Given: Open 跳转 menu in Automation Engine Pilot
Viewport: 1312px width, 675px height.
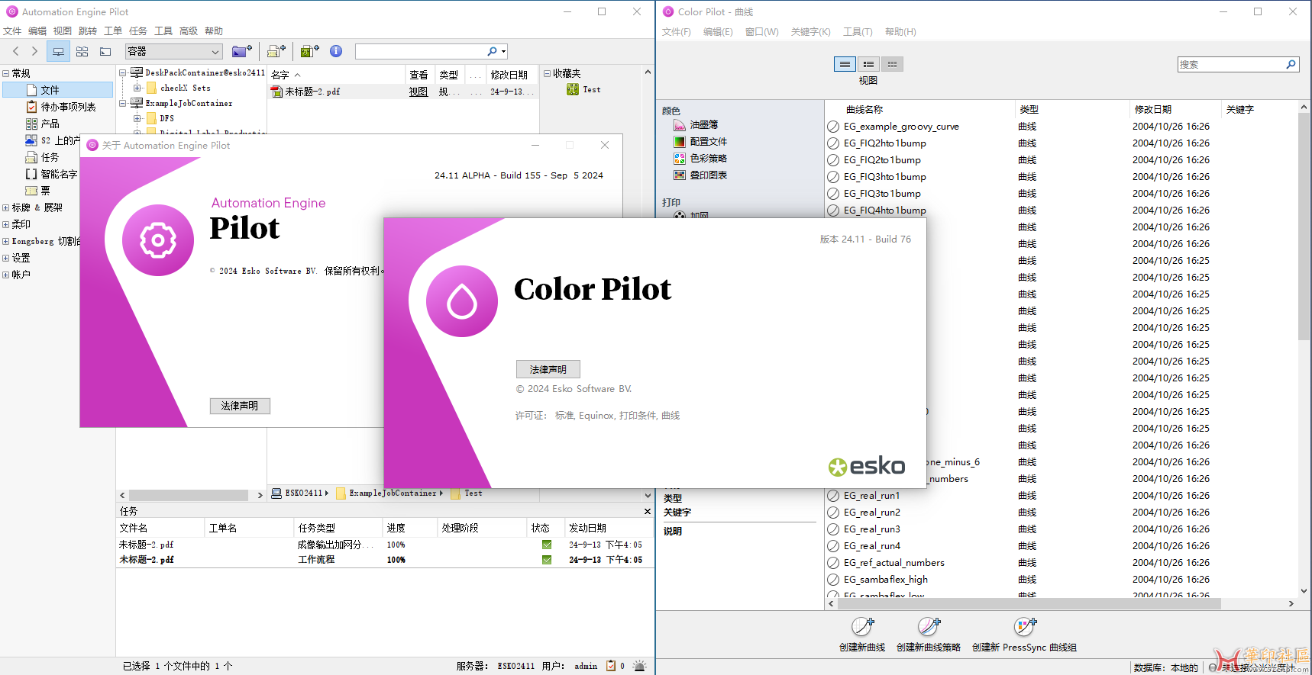Looking at the screenshot, I should click(x=88, y=31).
